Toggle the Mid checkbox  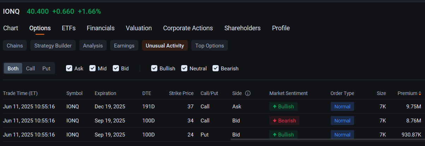coord(92,68)
